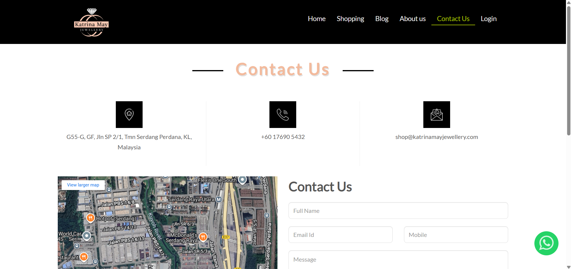The image size is (571, 269).
Task: Click the email envelope icon
Action: [x=437, y=115]
